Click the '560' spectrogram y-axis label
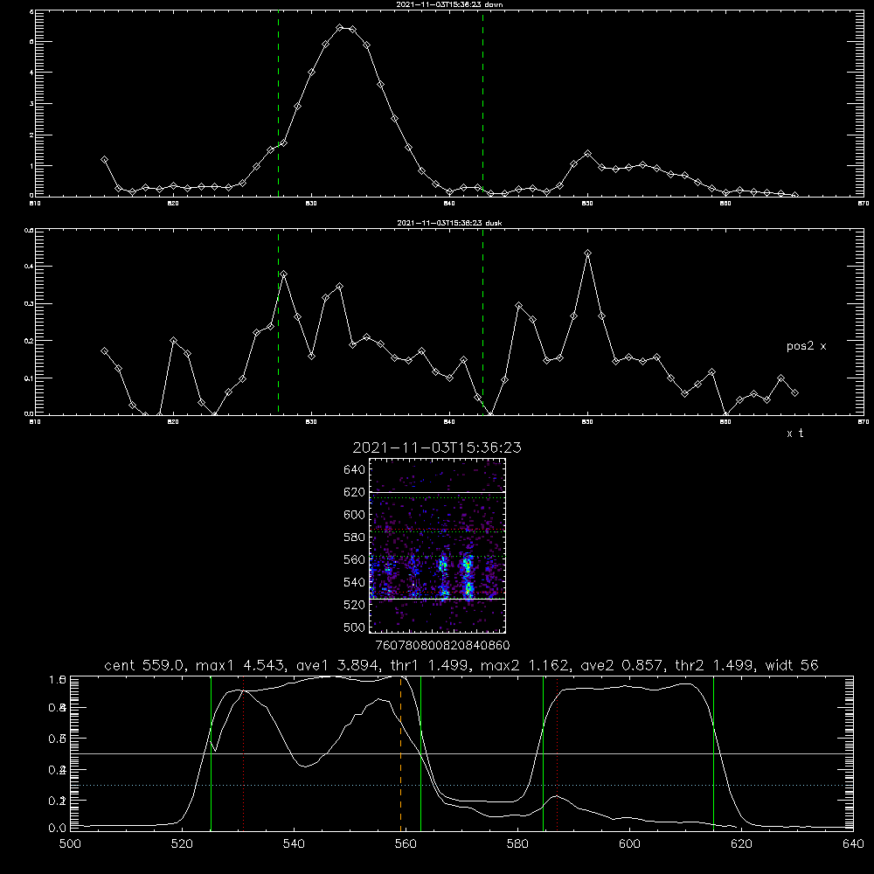This screenshot has height=874, width=874. [354, 559]
